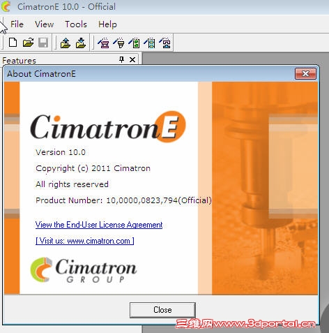
Task: Open a file with the folder icon
Action: pyautogui.click(x=28, y=43)
